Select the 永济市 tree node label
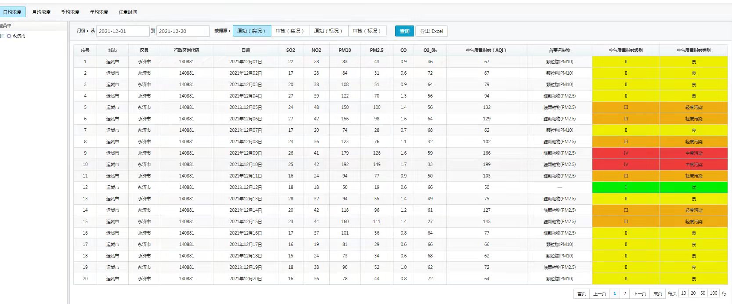Viewport: 732px width, 304px height. point(19,36)
